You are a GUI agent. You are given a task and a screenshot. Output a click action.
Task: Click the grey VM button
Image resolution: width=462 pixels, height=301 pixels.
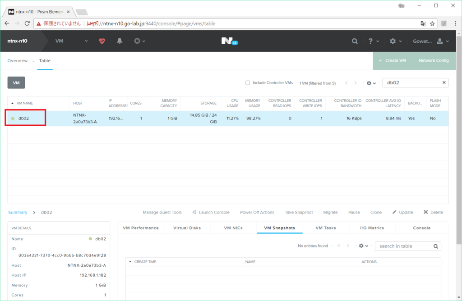16,82
